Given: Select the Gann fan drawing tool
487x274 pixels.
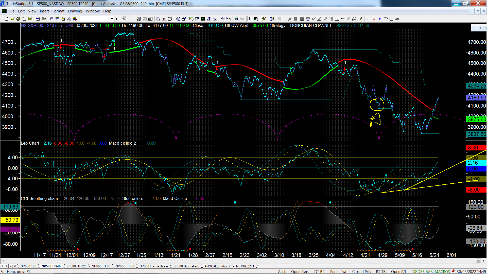Looking at the screenshot, I should tap(337, 19).
